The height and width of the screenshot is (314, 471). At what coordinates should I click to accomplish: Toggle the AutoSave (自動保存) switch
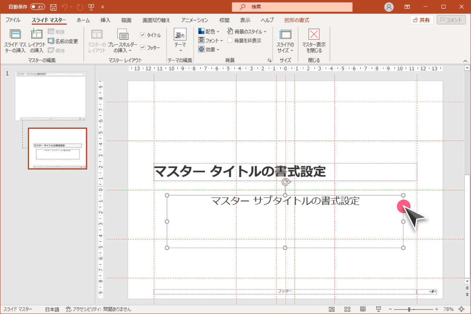38,7
